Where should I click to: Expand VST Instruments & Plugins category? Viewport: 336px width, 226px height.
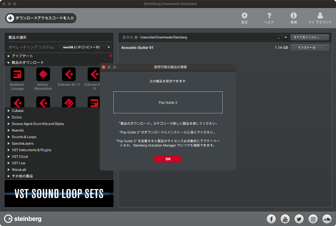click(9, 150)
